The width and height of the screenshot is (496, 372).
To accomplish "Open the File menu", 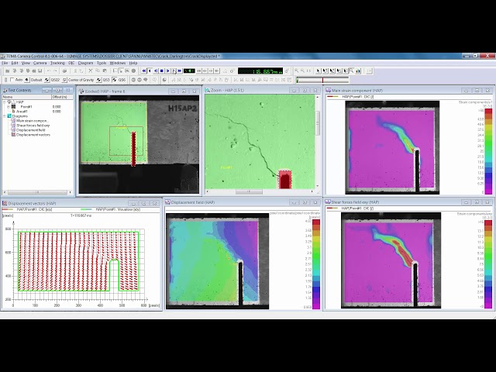I will tap(5, 63).
